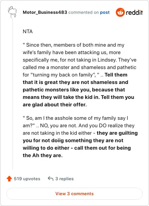Upvote with the orange up arrow
The height and width of the screenshot is (206, 149).
tap(9, 179)
